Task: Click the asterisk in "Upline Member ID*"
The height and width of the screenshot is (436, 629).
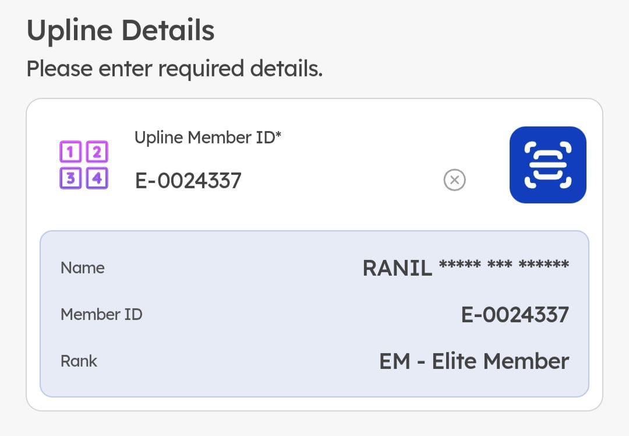Action: 278,135
